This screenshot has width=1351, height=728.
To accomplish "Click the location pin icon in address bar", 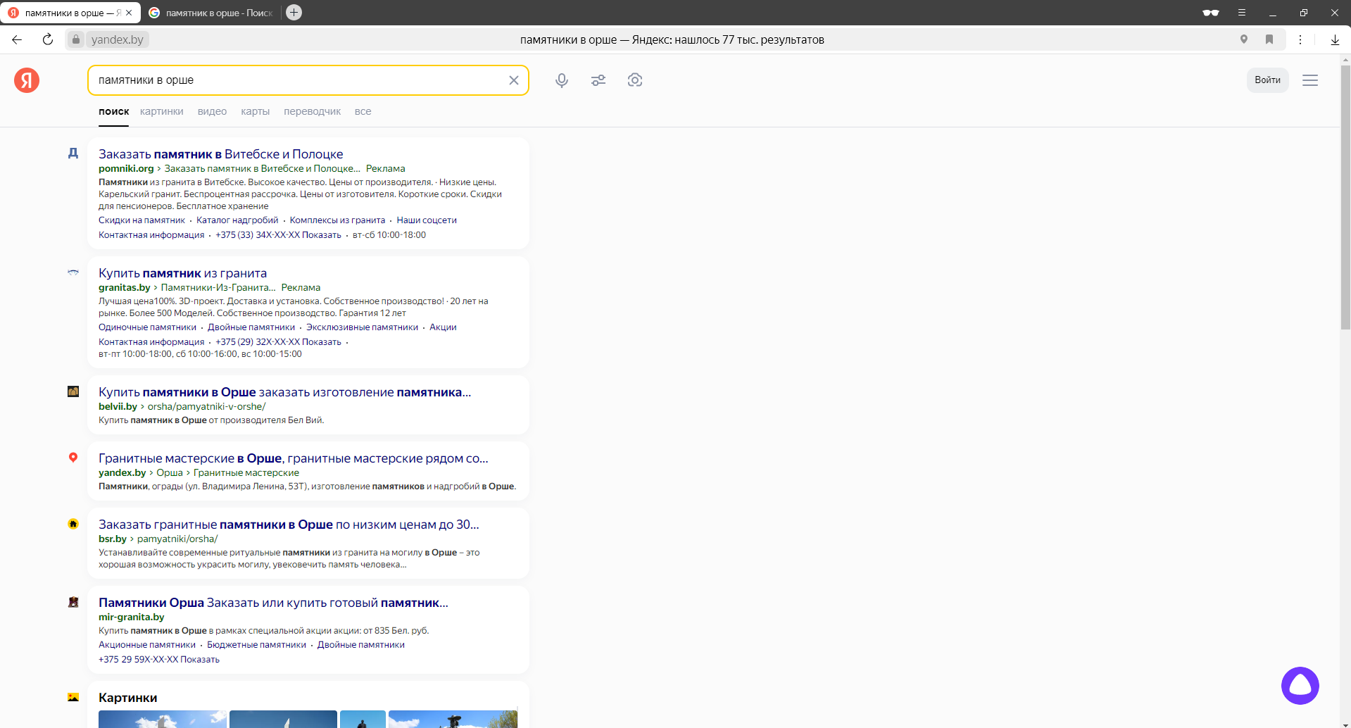I will coord(1244,39).
